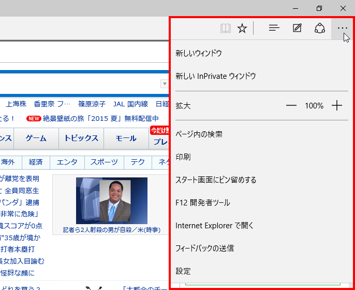
Task: Decrease zoom with the minus button
Action: click(x=291, y=106)
